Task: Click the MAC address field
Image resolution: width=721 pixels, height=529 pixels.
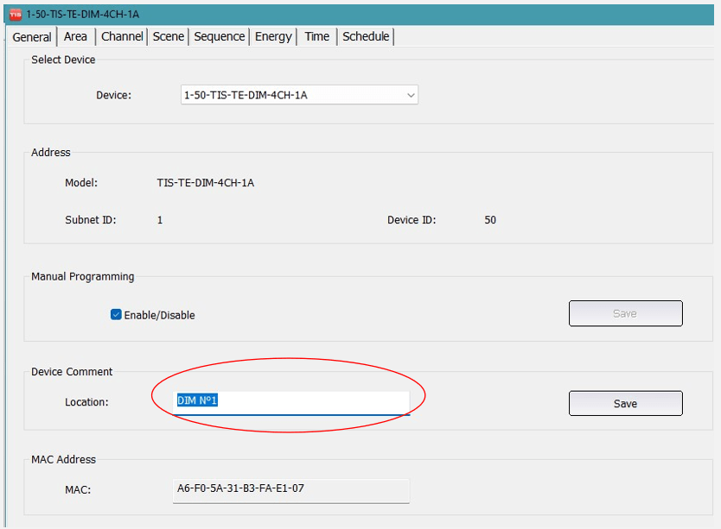Action: pyautogui.click(x=291, y=490)
